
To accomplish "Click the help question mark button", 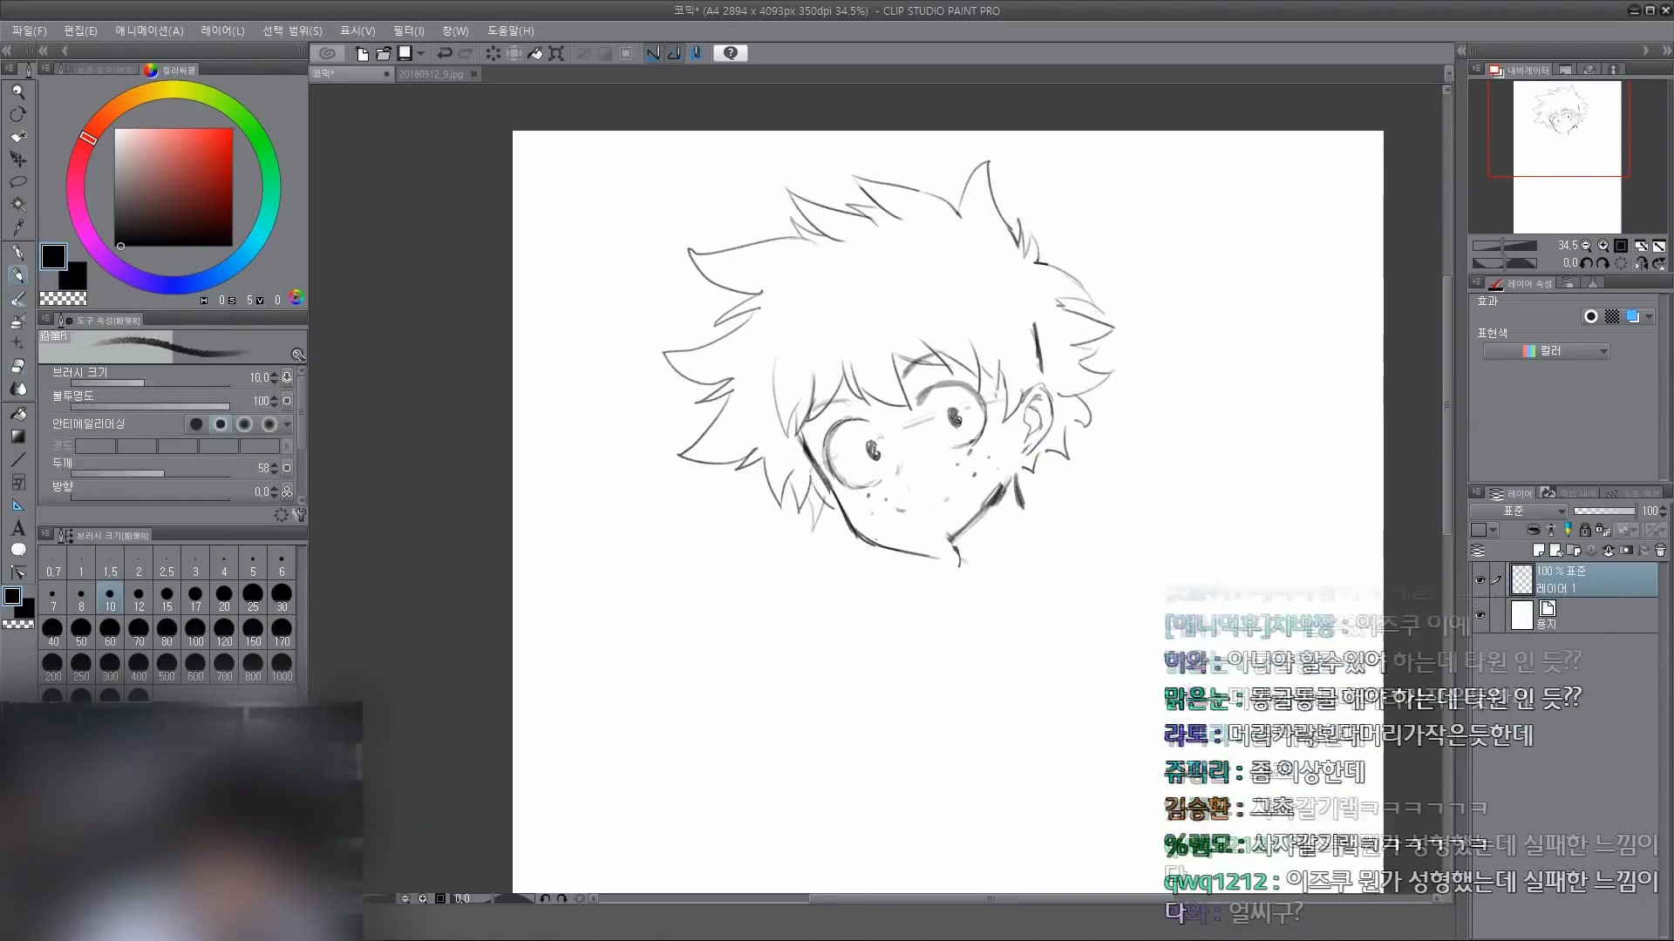I will pos(731,53).
